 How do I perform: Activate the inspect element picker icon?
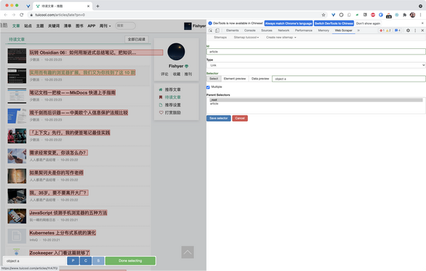211,31
